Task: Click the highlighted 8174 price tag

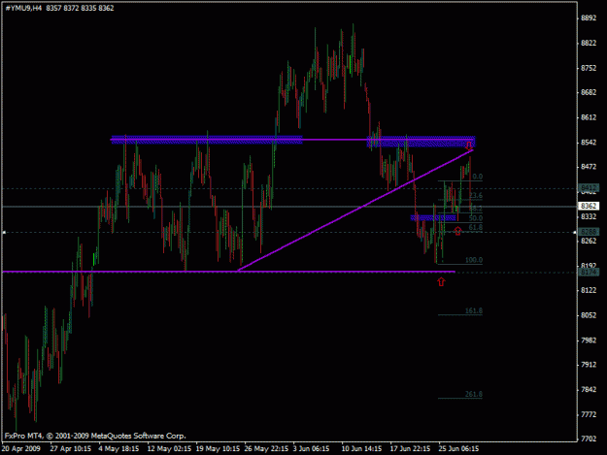Action: 589,273
